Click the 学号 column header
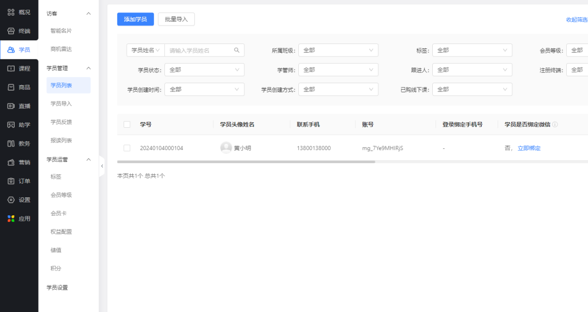 click(x=145, y=124)
